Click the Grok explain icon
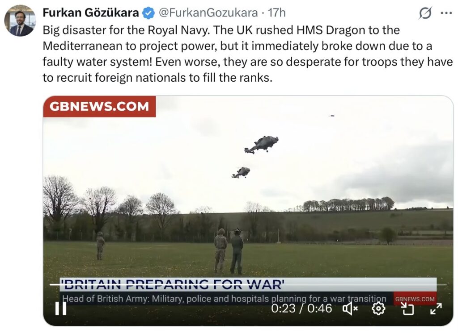 coord(425,13)
